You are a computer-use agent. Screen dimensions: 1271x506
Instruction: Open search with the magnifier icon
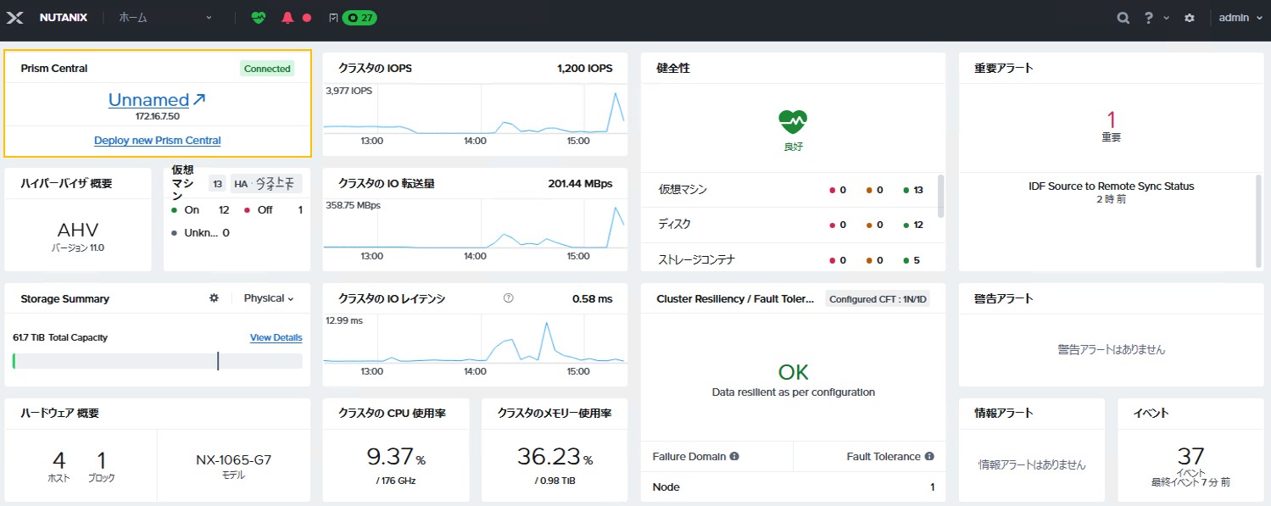click(1122, 17)
